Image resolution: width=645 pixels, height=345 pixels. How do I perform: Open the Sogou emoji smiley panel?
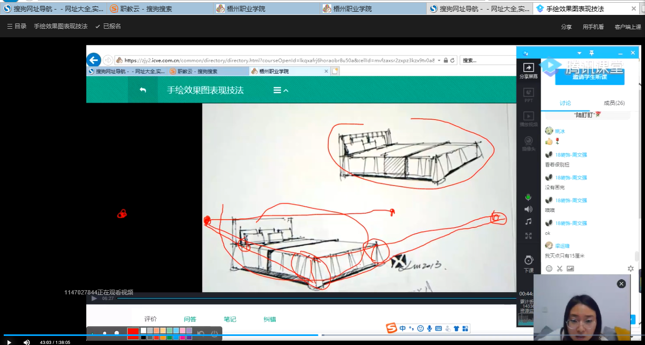coord(420,328)
